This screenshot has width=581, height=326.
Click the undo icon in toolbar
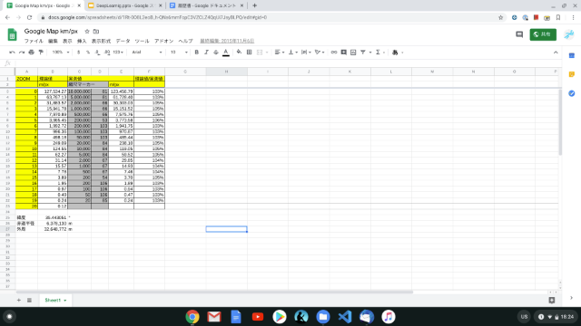[x=12, y=53]
